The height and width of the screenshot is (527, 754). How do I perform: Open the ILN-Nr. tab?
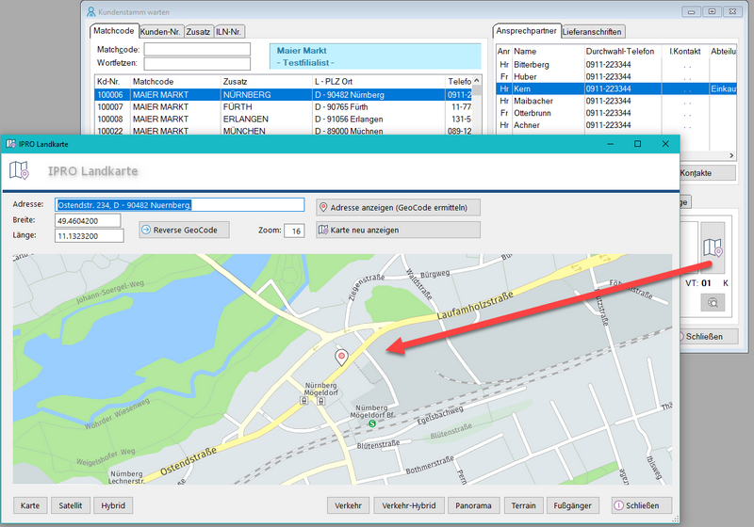228,31
